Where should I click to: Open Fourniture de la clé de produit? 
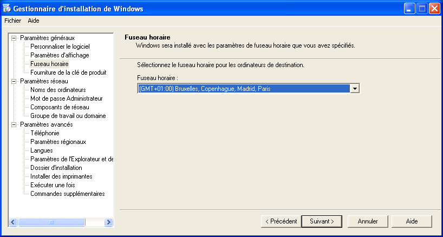coord(68,73)
